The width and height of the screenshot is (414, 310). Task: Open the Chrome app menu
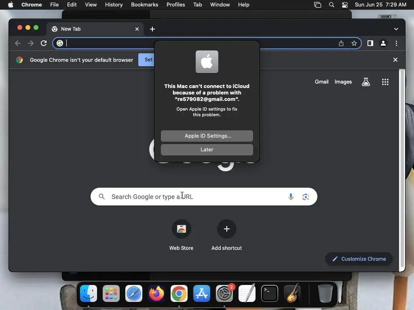(32, 5)
